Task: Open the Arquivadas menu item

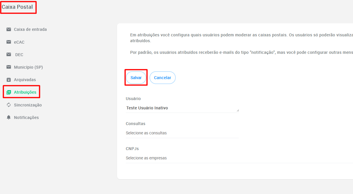Action: coord(25,80)
